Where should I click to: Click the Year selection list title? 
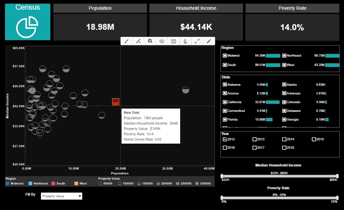point(225,134)
